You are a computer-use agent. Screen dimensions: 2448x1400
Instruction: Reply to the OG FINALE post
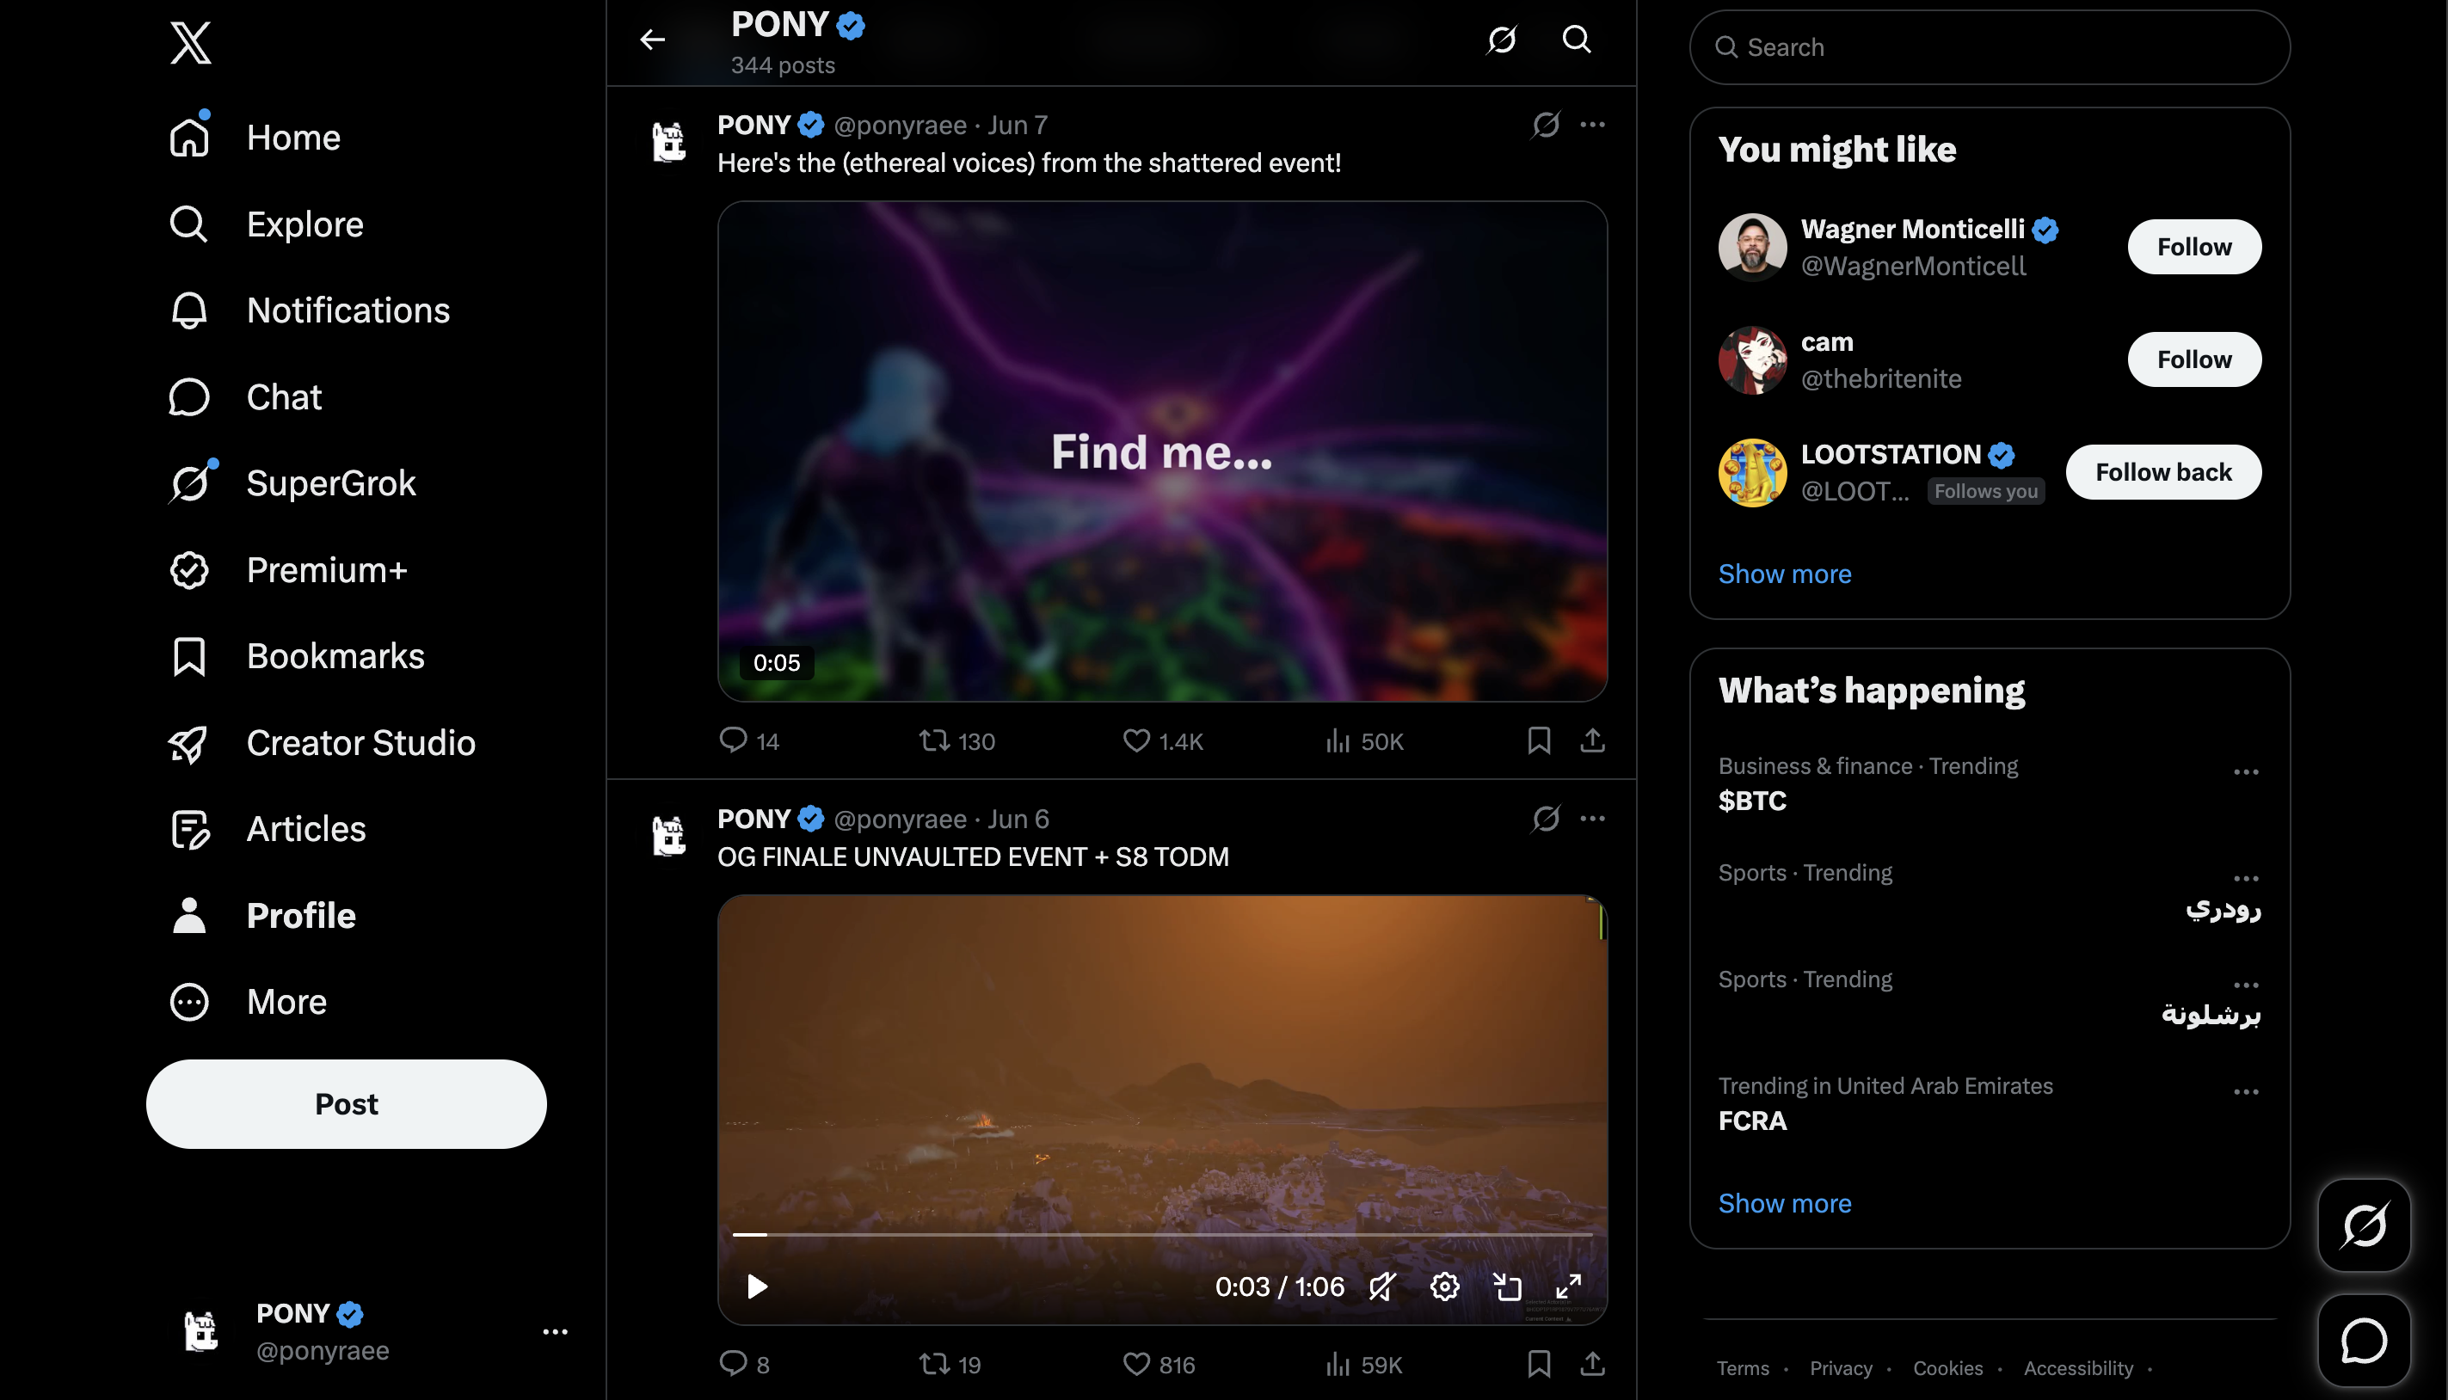744,1364
